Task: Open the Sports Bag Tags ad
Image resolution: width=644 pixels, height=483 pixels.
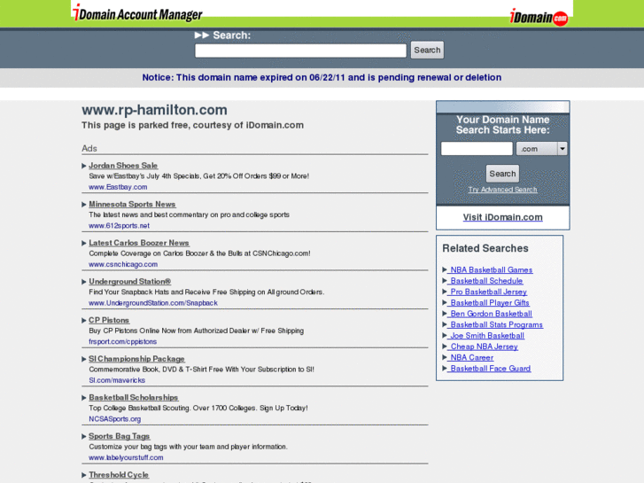Action: (119, 436)
